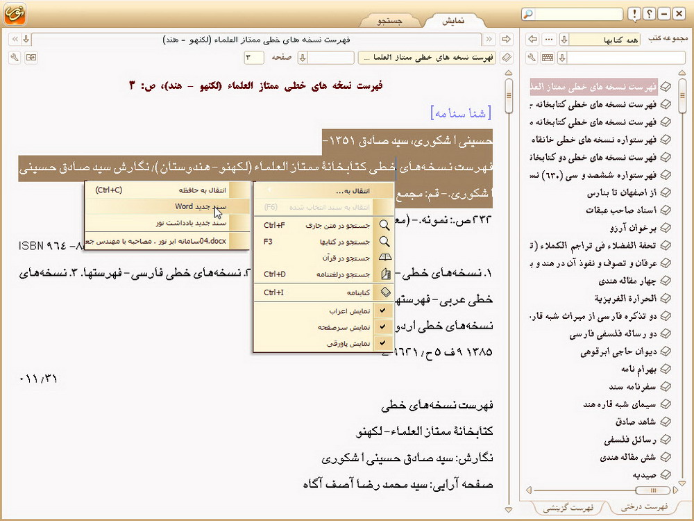The width and height of the screenshot is (694, 521).
Task: Click the Noor application logo icon
Action: [15, 14]
